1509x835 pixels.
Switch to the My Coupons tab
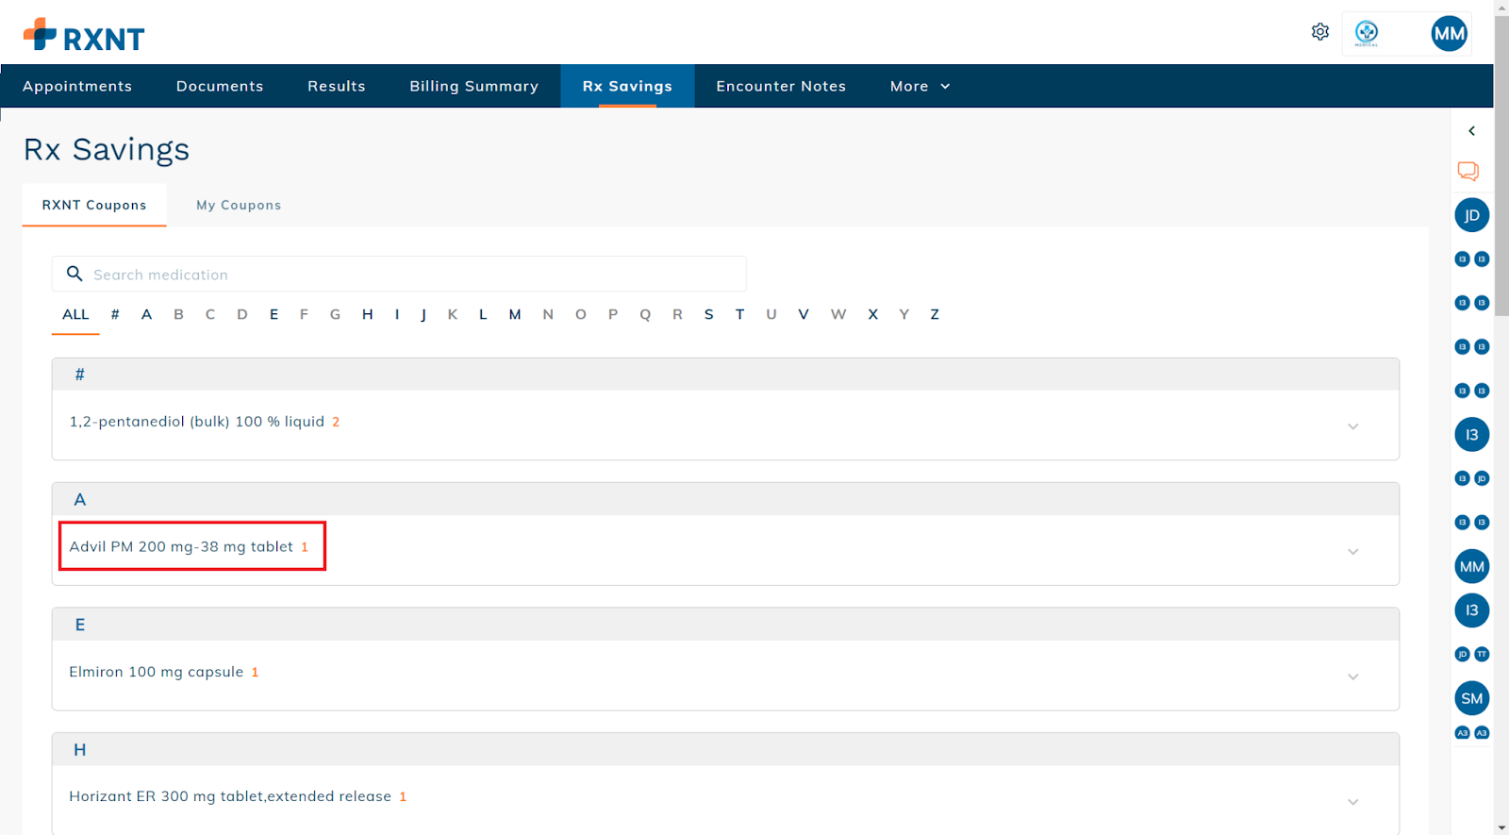pos(239,205)
